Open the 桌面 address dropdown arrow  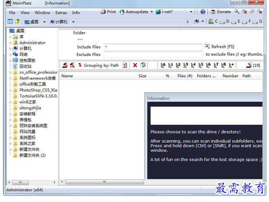(x=44, y=22)
